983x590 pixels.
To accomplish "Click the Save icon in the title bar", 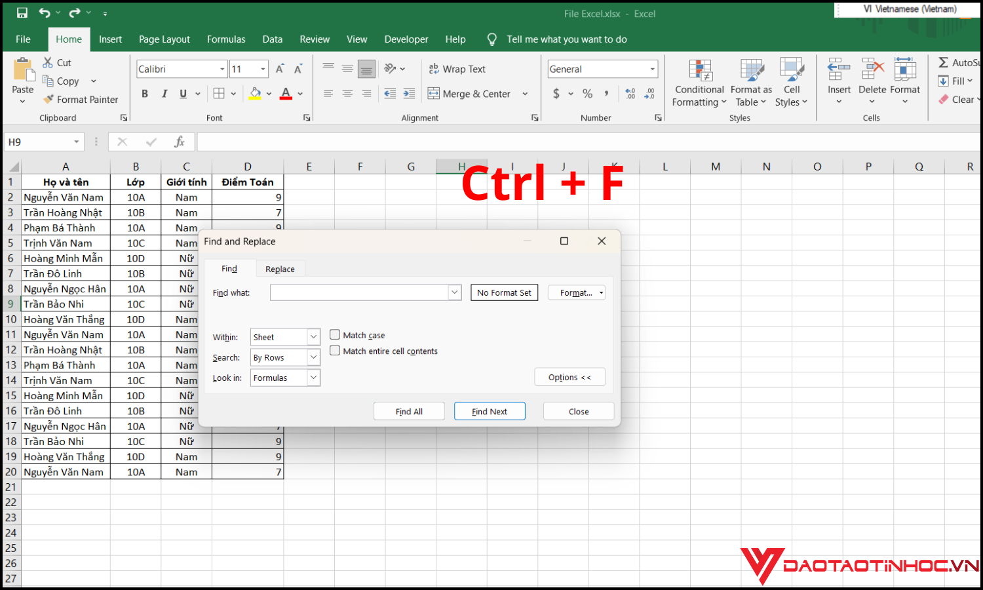I will point(22,13).
